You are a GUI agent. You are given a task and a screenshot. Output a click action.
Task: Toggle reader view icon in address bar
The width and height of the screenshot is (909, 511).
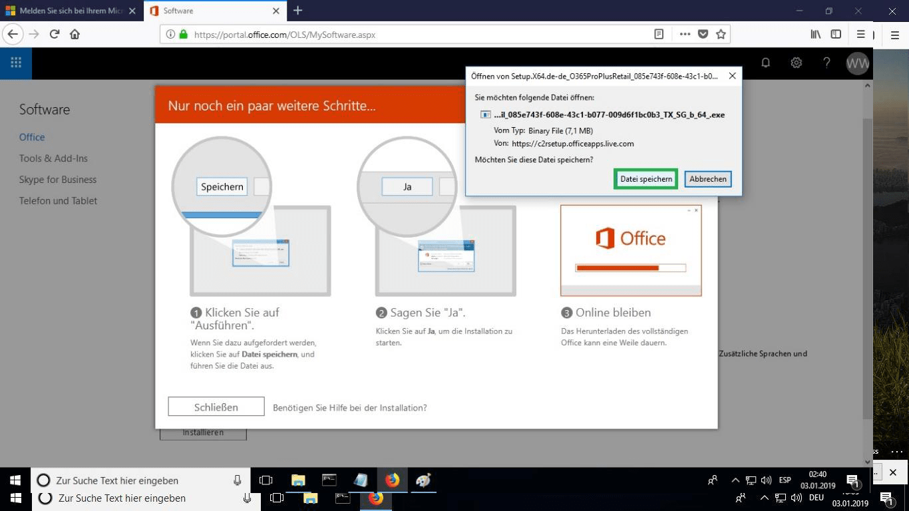tap(659, 34)
